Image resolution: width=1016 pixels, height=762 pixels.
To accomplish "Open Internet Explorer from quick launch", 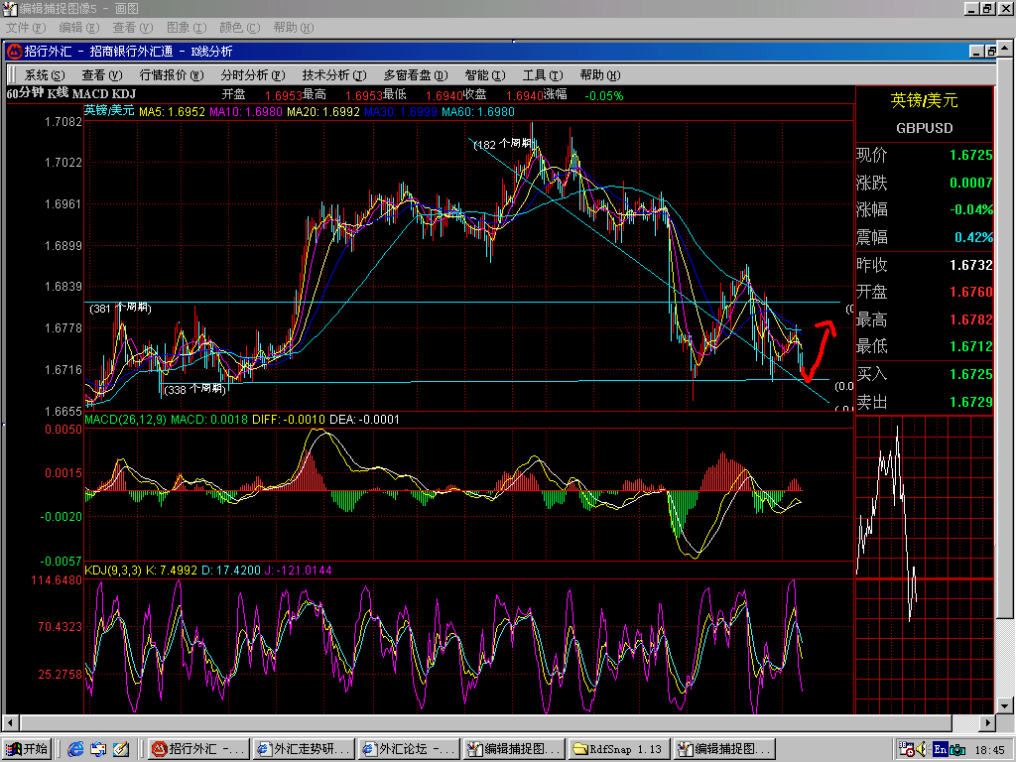I will pos(75,749).
